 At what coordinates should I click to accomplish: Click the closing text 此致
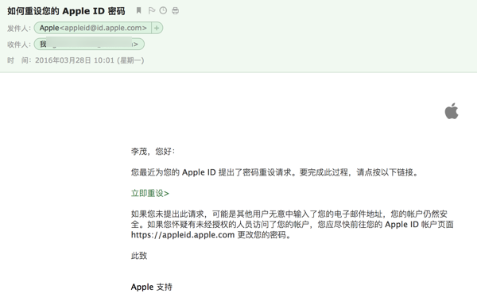point(139,256)
